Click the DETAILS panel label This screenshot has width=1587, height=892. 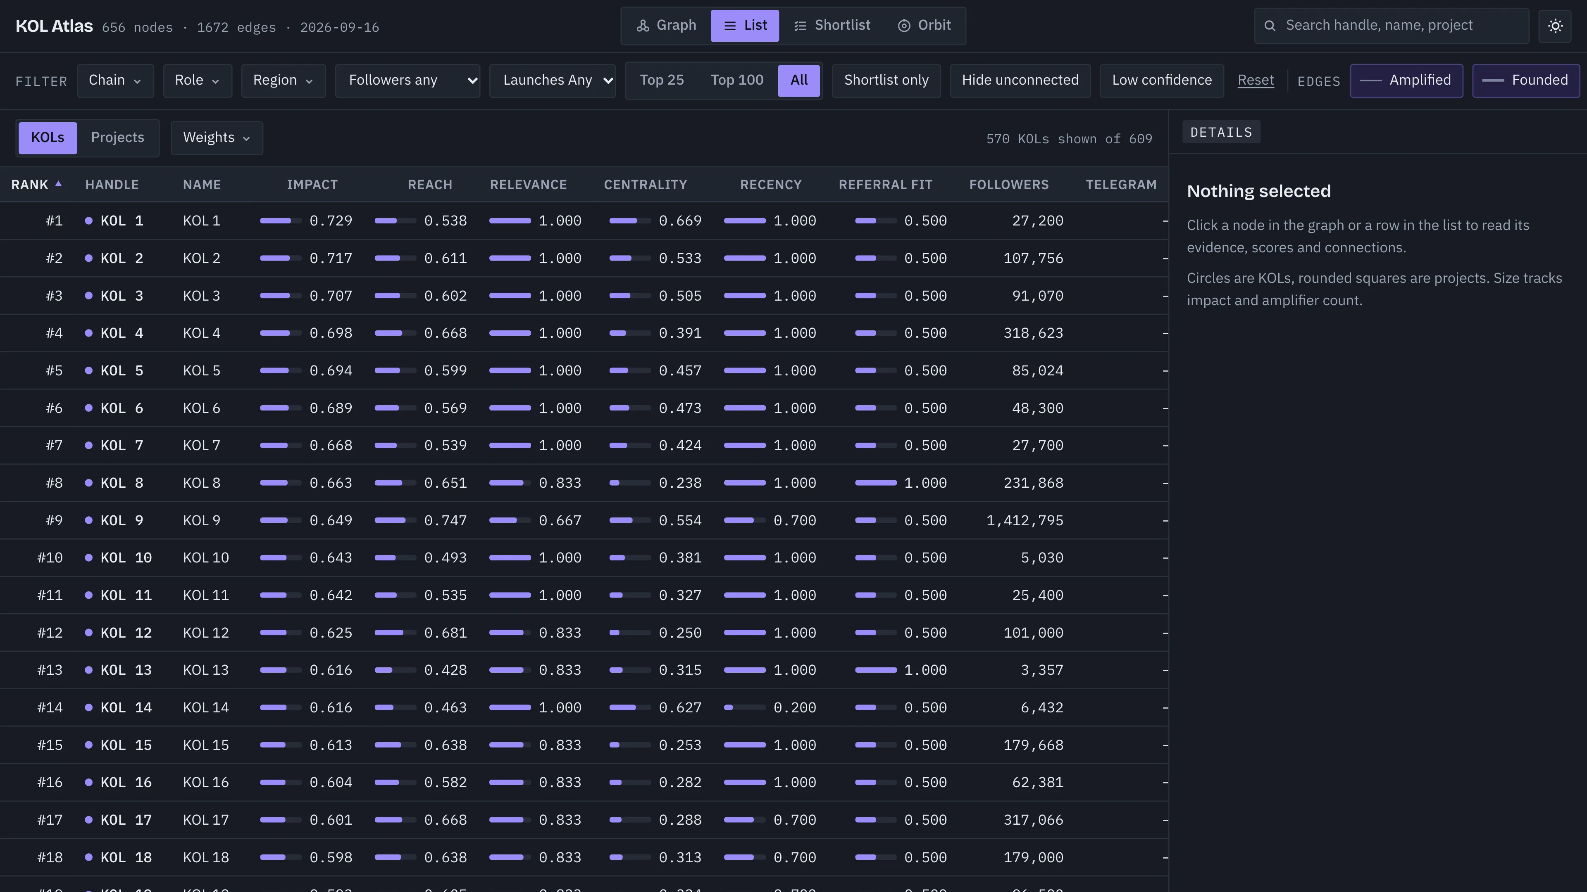(x=1221, y=132)
